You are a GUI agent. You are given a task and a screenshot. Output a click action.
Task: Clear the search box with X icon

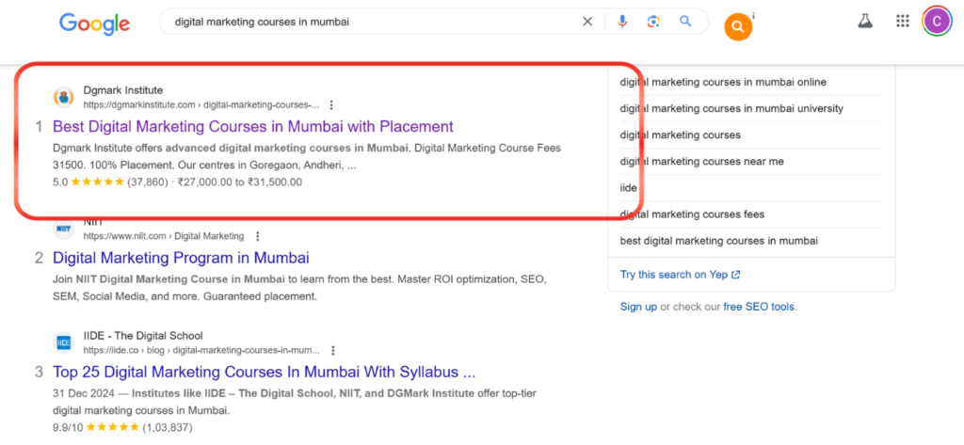tap(587, 22)
